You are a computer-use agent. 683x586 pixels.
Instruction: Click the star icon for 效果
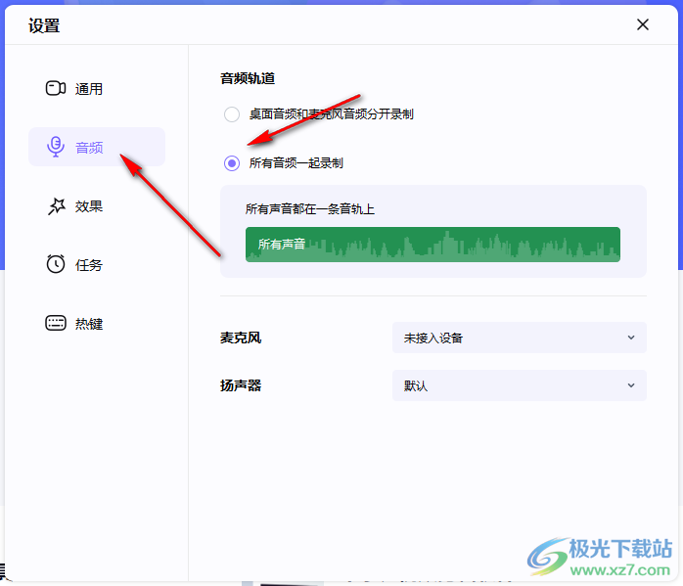(56, 206)
